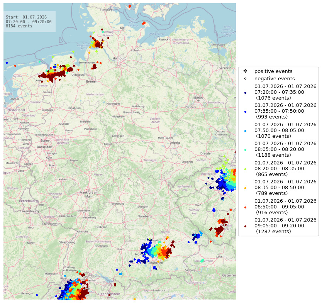The width and height of the screenshot is (322, 303).
Task: Click the Dresden city label on map
Action: (207, 153)
